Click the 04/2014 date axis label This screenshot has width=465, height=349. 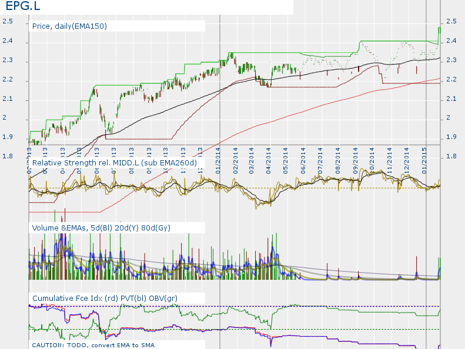click(269, 161)
